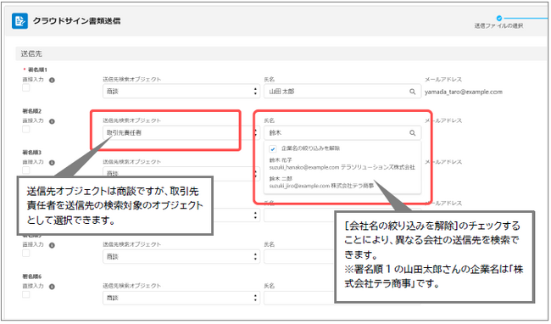Select 鈴木 花子 from the search results

[x=342, y=164]
